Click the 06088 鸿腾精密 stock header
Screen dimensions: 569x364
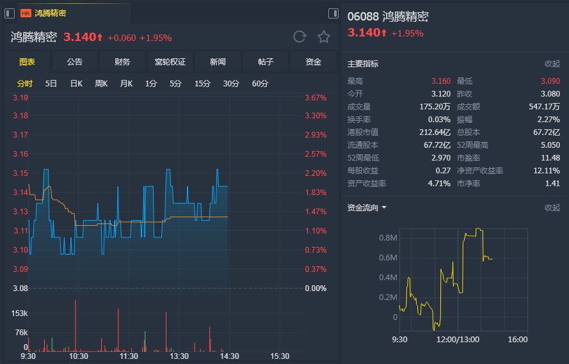(x=388, y=17)
